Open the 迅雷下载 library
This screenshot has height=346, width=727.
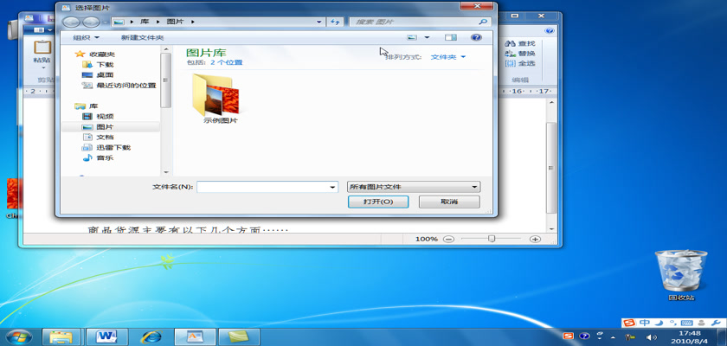[113, 148]
